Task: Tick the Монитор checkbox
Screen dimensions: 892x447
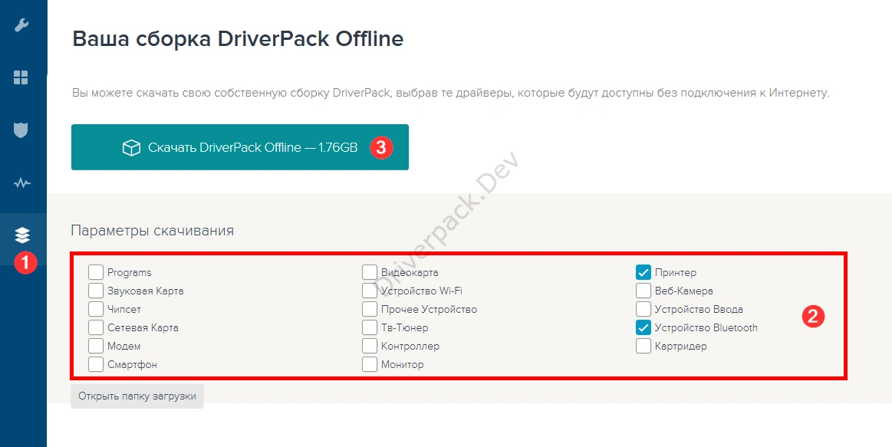Action: point(370,364)
